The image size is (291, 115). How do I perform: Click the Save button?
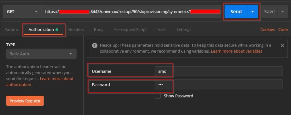click(269, 12)
